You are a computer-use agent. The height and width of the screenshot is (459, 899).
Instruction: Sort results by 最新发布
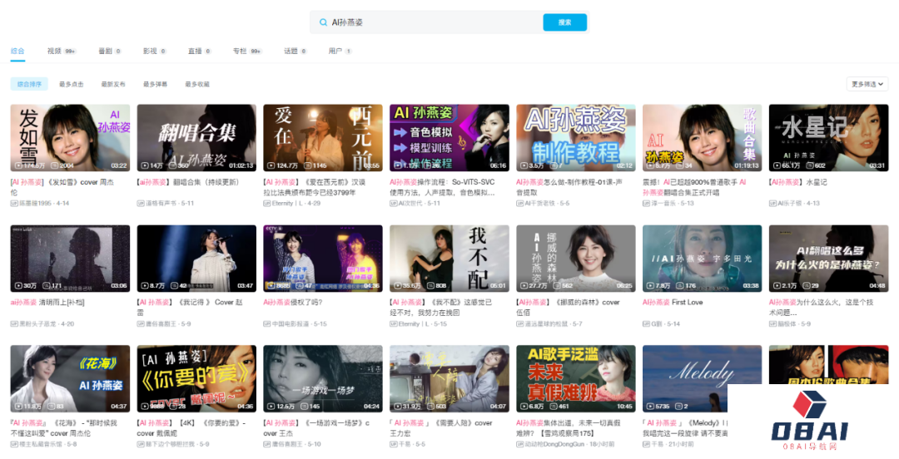pos(113,84)
